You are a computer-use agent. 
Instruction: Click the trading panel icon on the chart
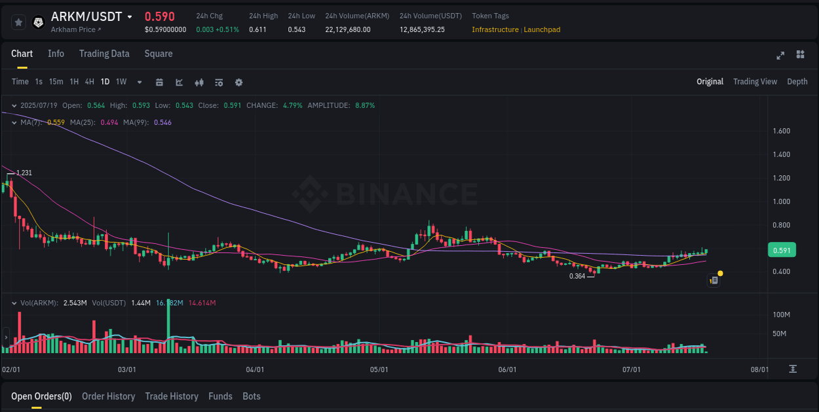(713, 279)
